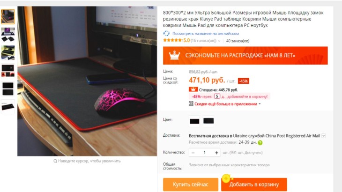Image resolution: width=342 pixels, height=192 pixels.
Task: Click the crown icon on sale banner
Action: 174,55
